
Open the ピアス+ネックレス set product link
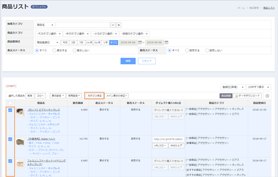(x=44, y=110)
